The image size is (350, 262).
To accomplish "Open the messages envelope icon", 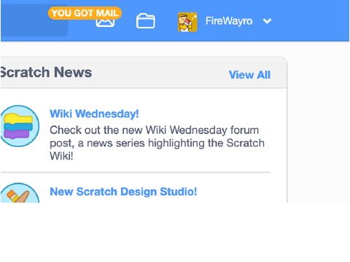I will click(x=105, y=23).
